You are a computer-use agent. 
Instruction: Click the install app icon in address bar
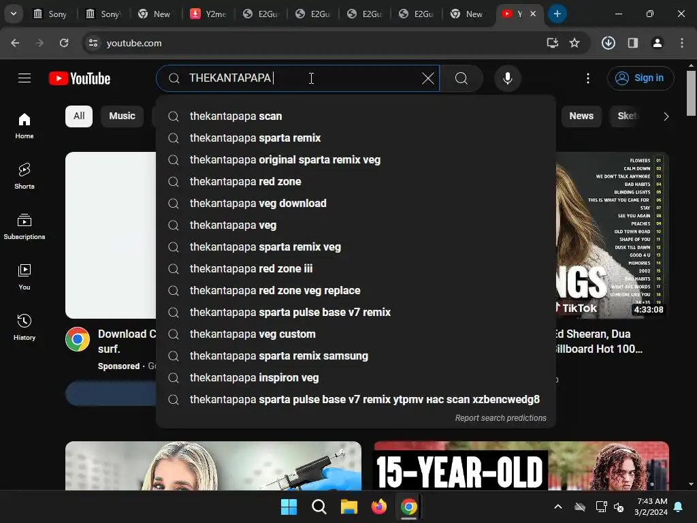(x=552, y=43)
